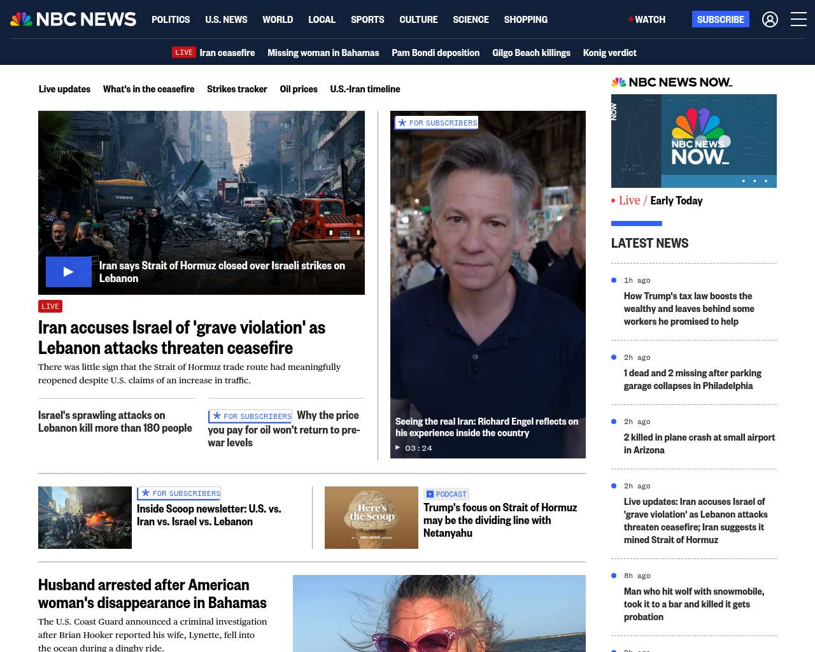Open the user account profile icon
This screenshot has height=652, width=815.
[x=770, y=20]
